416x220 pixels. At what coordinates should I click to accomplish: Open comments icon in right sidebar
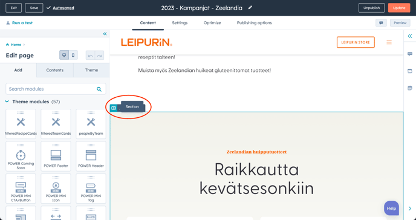coord(410,54)
